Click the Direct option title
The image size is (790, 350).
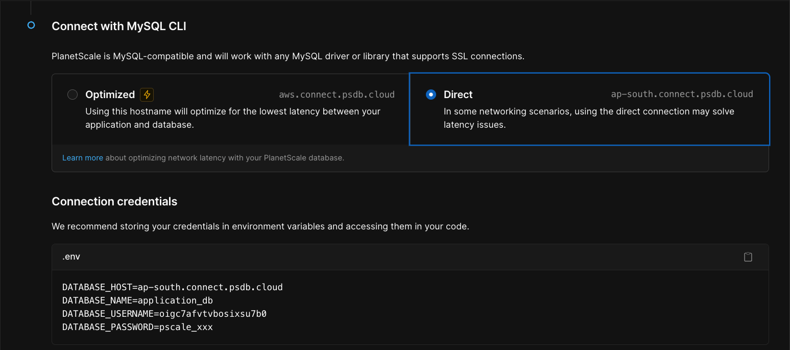[x=458, y=95]
